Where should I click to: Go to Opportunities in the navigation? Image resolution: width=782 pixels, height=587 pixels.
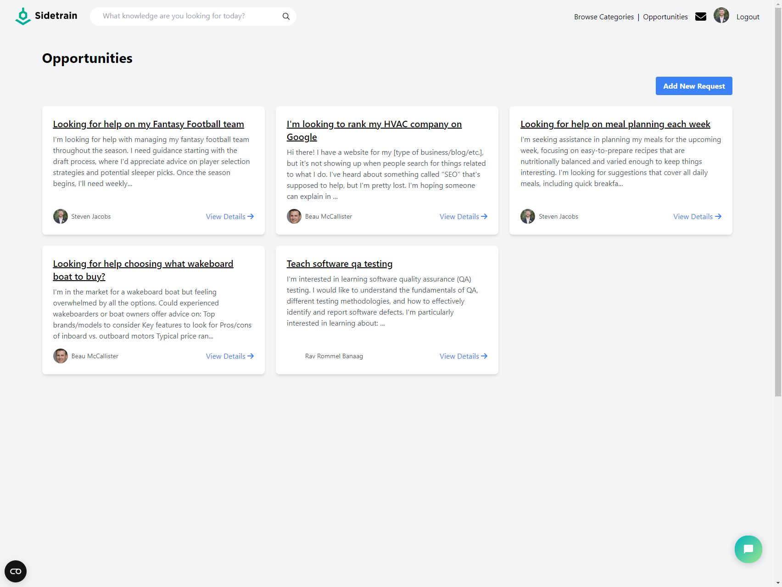point(665,17)
